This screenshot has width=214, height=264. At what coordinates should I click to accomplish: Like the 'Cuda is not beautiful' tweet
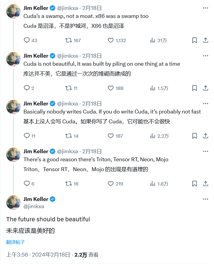tap(111, 88)
